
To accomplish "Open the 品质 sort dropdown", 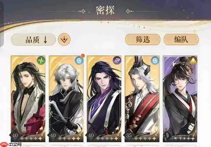I will 33,40.
